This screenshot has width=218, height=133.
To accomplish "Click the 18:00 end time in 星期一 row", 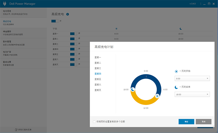I will coord(181,34).
